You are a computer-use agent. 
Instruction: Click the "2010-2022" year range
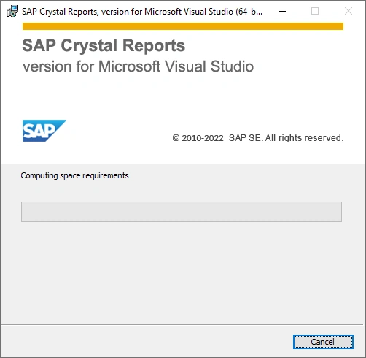coord(203,138)
